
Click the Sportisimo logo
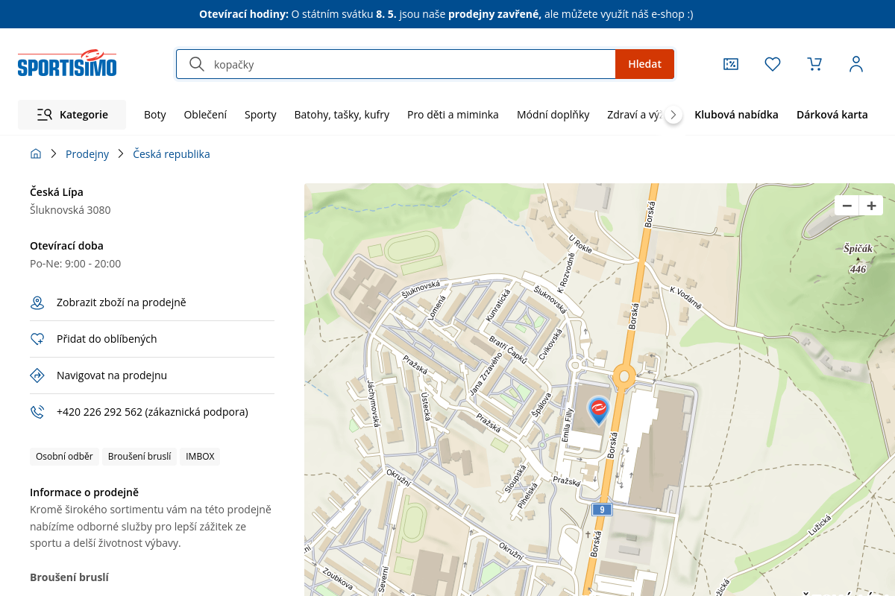tap(67, 63)
